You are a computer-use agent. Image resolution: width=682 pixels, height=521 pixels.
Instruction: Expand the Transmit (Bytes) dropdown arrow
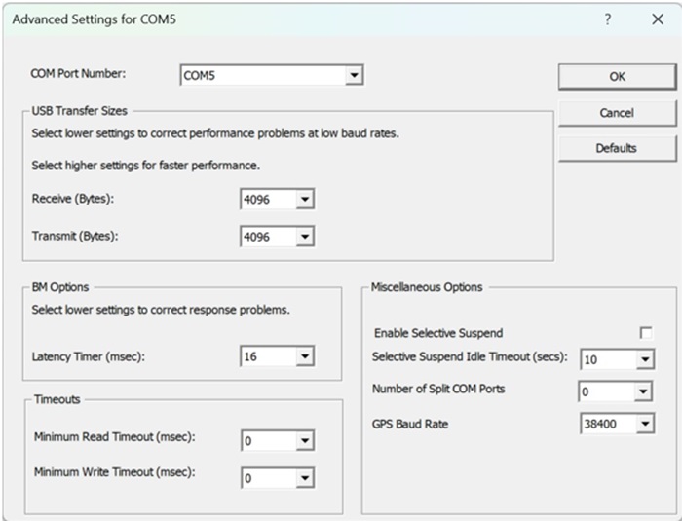(x=305, y=237)
